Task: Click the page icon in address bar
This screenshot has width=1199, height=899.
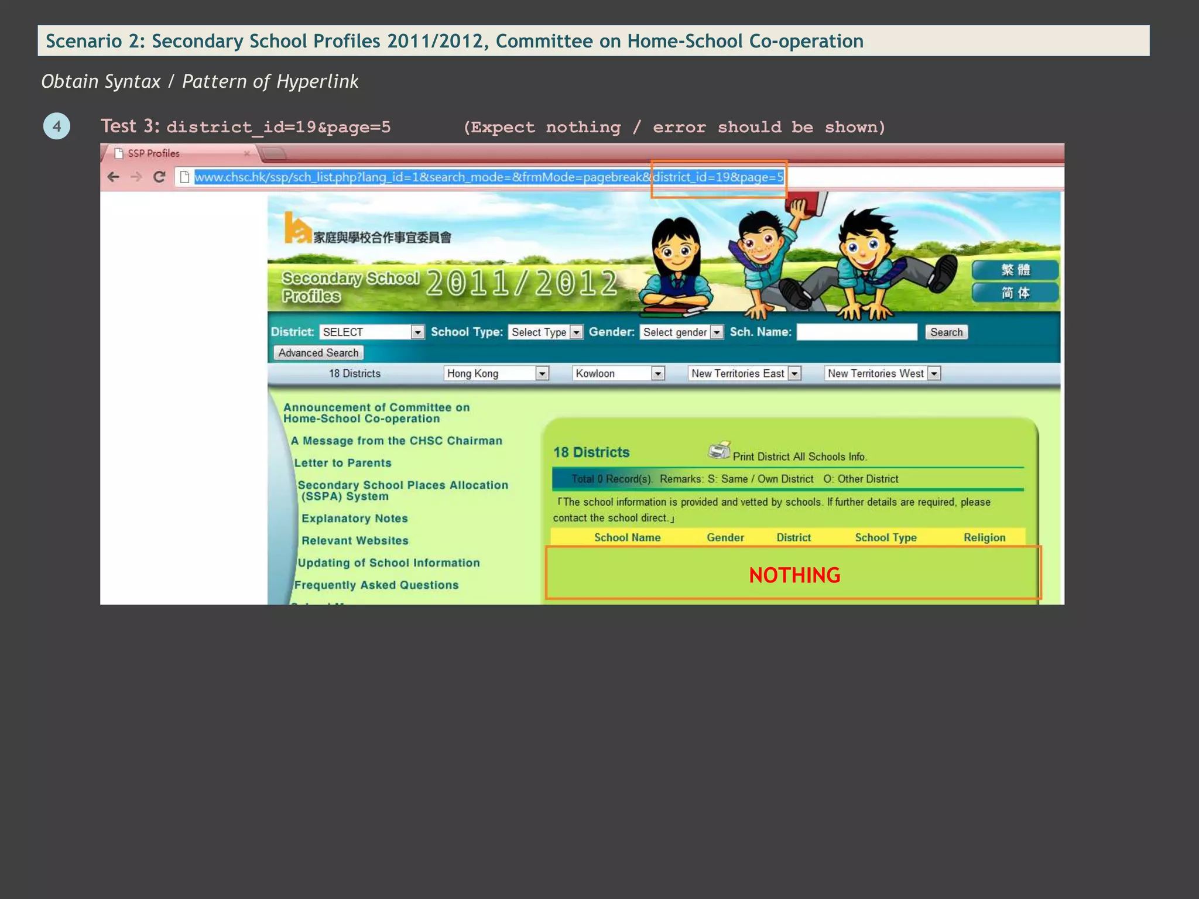Action: pyautogui.click(x=184, y=177)
